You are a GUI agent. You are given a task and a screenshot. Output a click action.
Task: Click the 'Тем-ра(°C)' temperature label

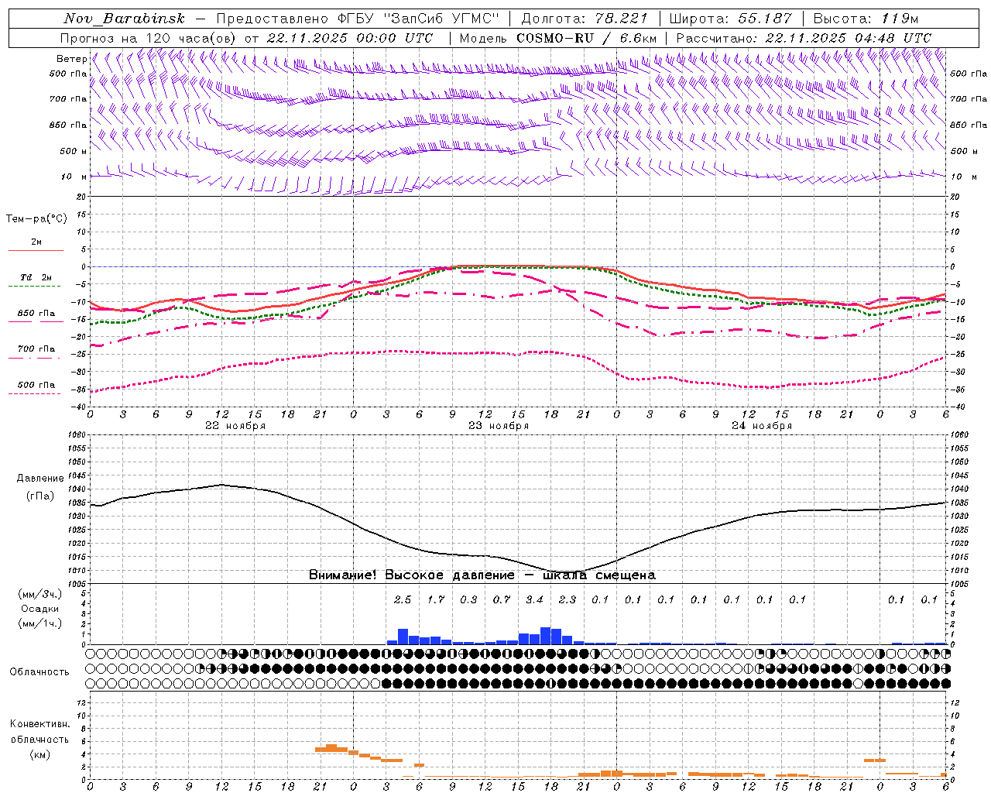coord(36,219)
